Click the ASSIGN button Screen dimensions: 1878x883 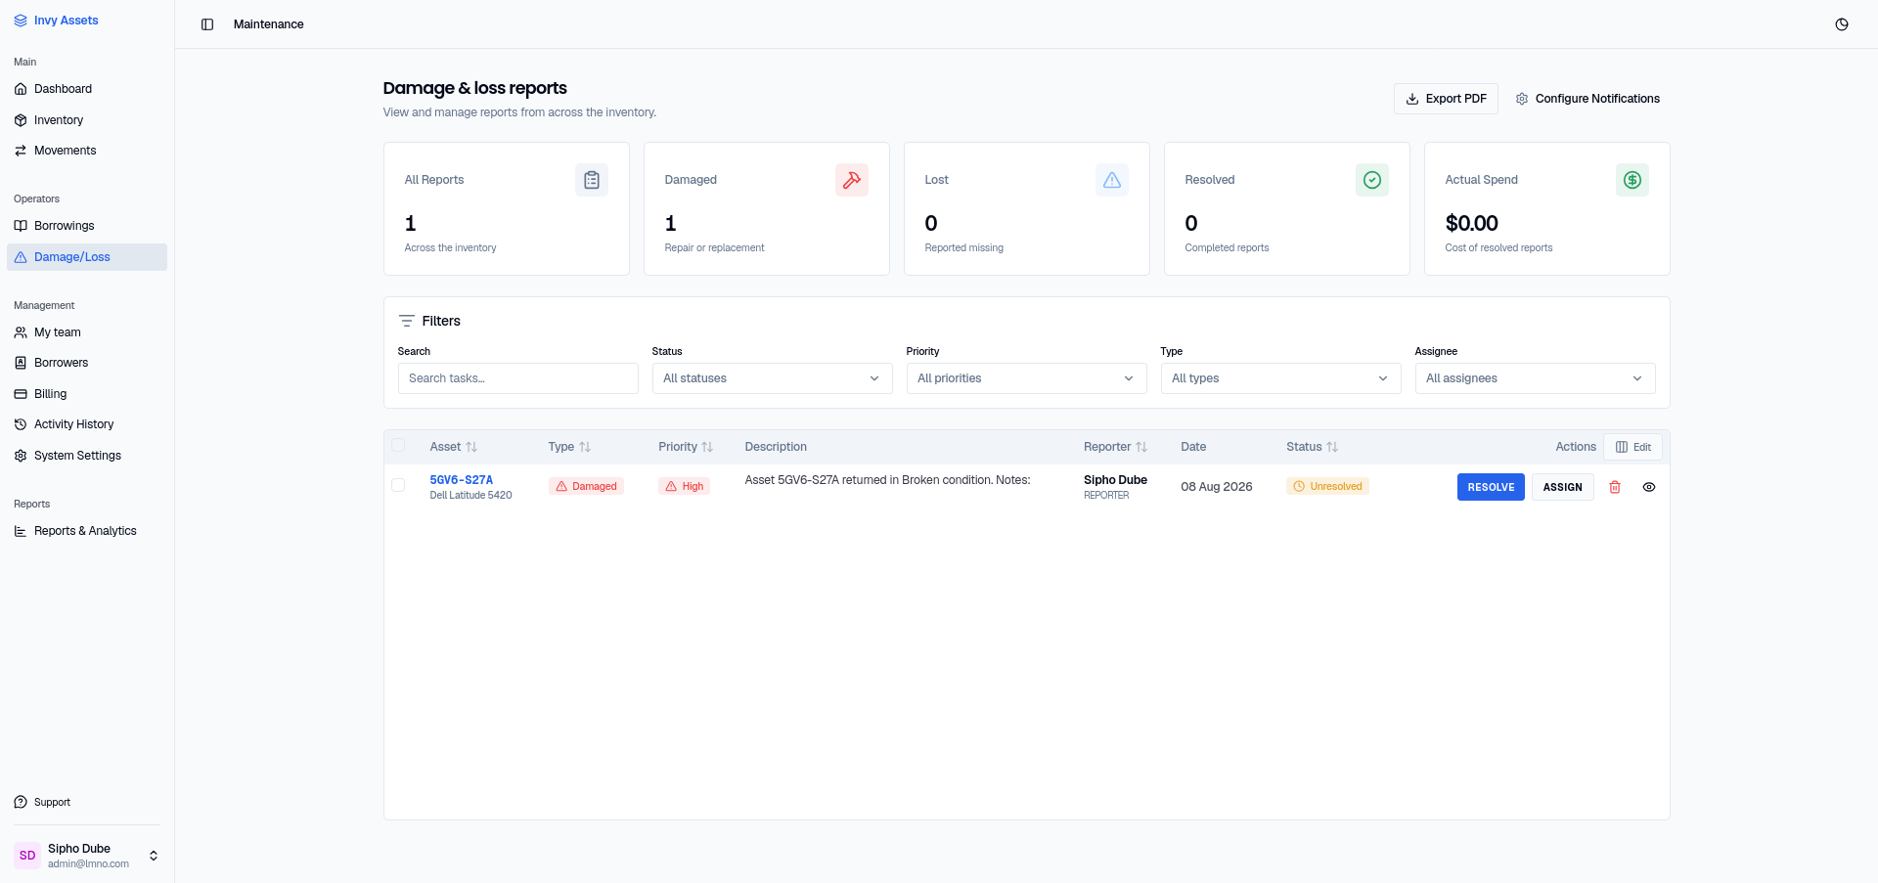1562,487
